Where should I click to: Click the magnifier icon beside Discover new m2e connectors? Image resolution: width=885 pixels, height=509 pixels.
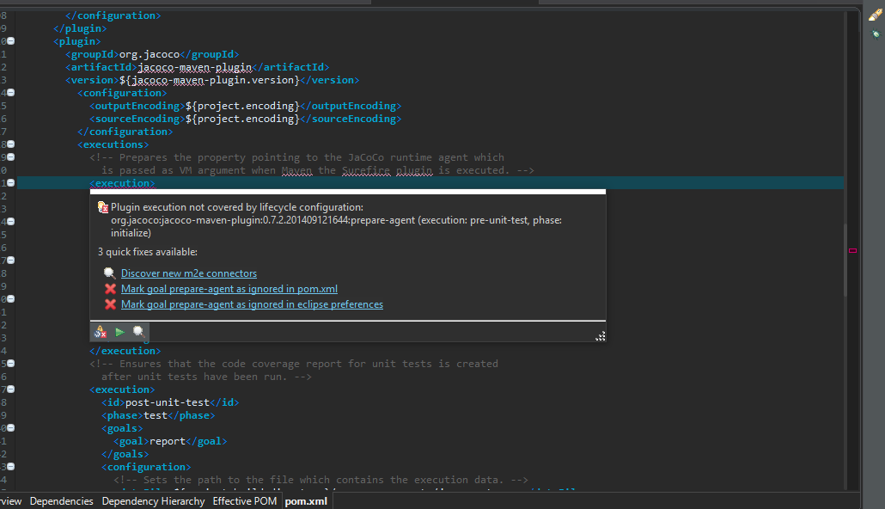click(109, 273)
